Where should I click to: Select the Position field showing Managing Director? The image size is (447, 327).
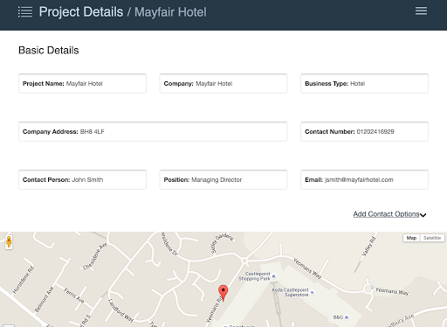(x=223, y=180)
